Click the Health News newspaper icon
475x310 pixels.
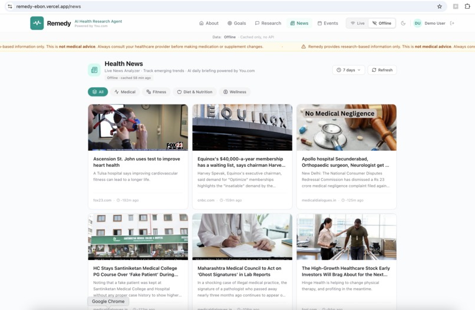point(94,70)
